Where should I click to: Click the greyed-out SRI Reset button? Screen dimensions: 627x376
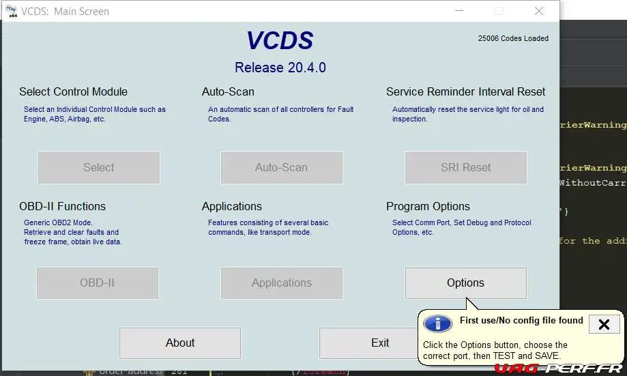(x=465, y=168)
